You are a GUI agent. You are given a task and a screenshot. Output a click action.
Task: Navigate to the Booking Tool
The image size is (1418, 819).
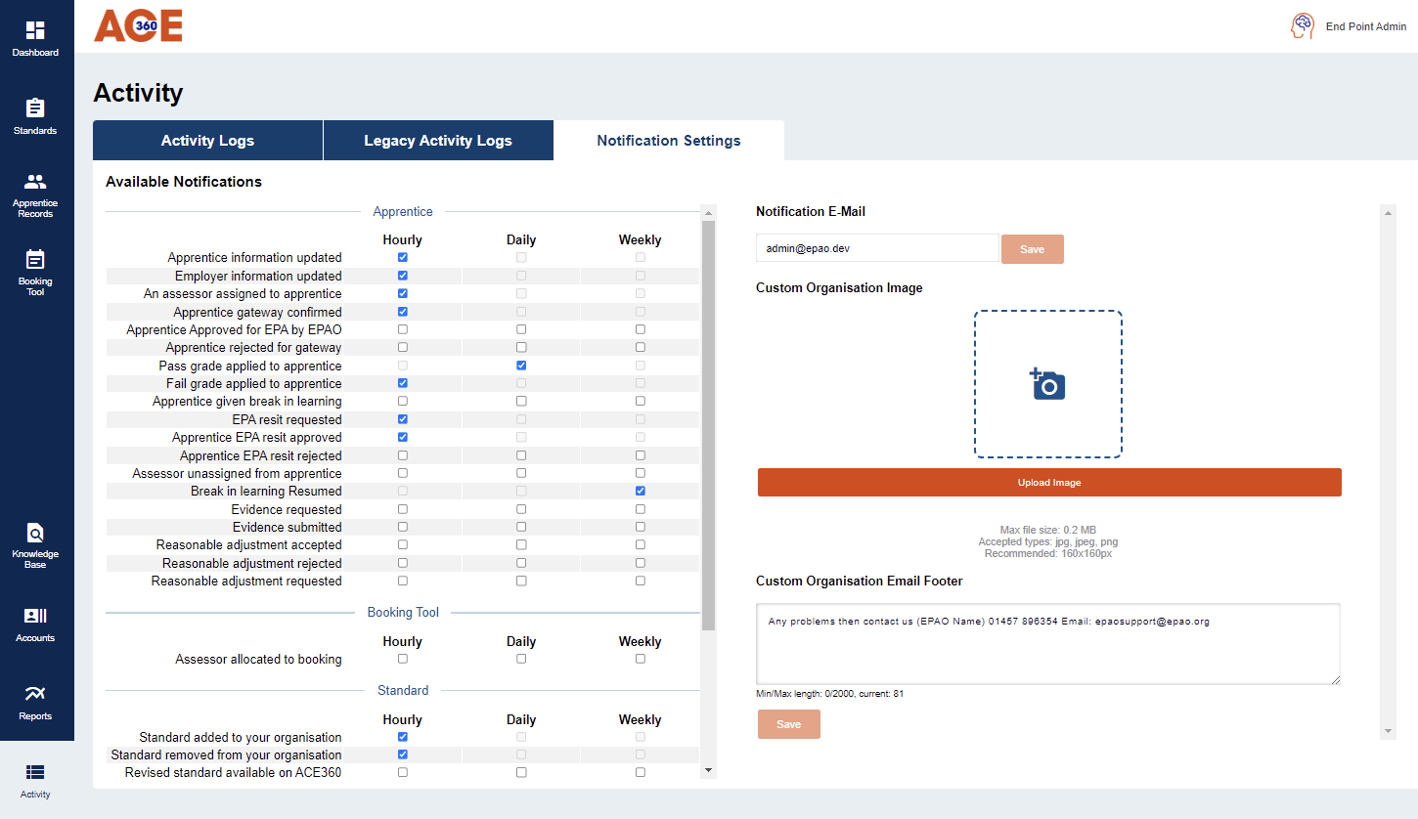click(x=36, y=271)
